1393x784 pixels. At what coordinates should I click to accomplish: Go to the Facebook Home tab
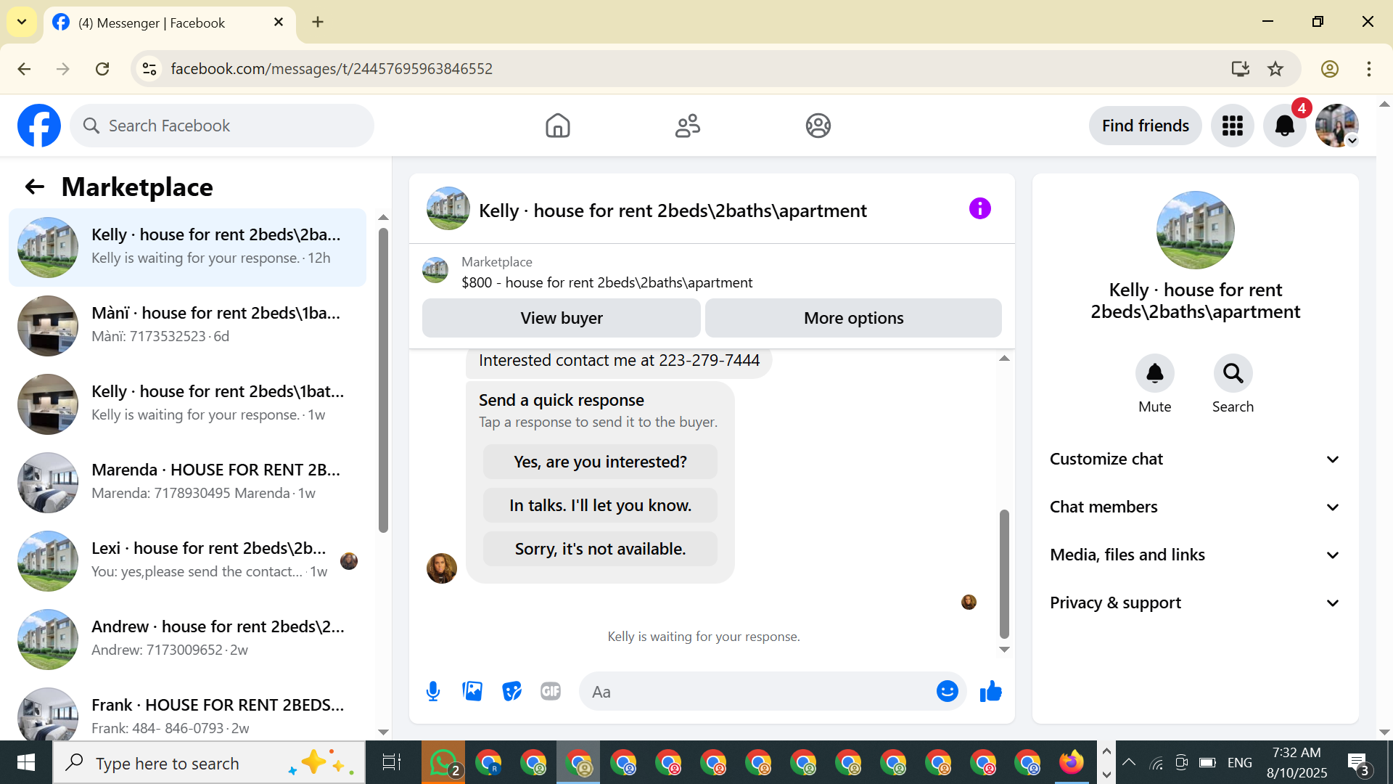[x=557, y=126]
